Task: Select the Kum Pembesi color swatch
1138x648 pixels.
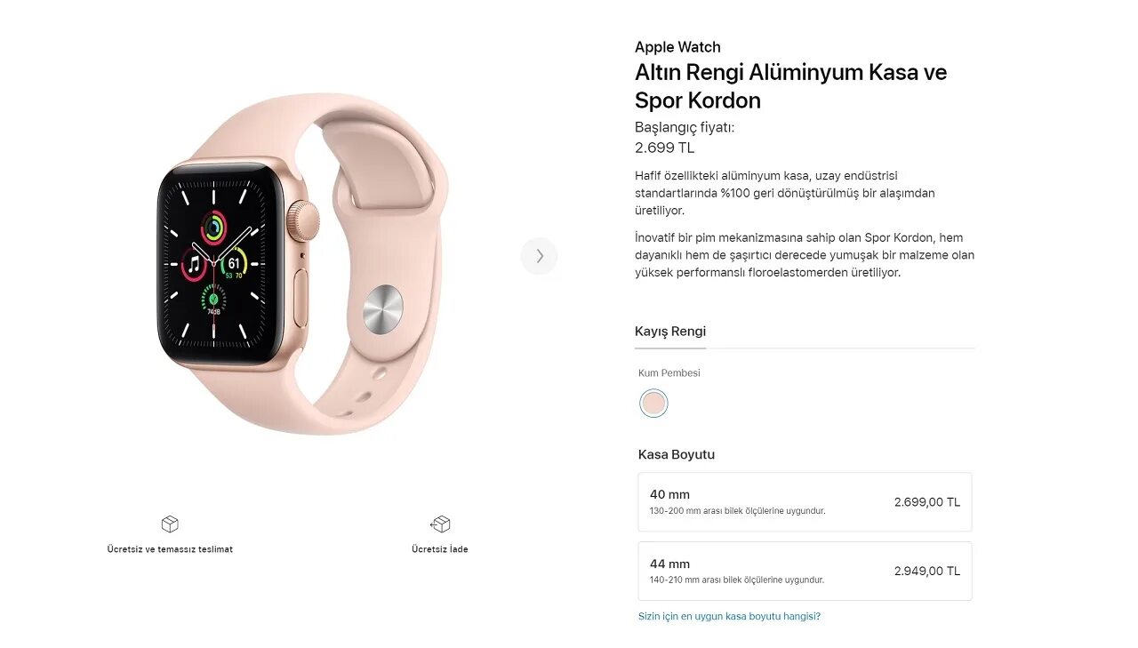Action: (x=653, y=404)
